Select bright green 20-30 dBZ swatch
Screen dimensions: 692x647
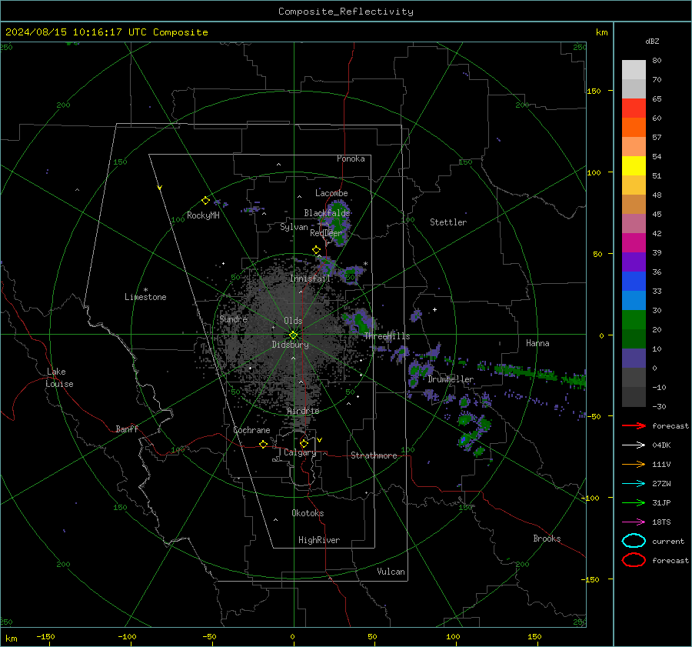(634, 319)
